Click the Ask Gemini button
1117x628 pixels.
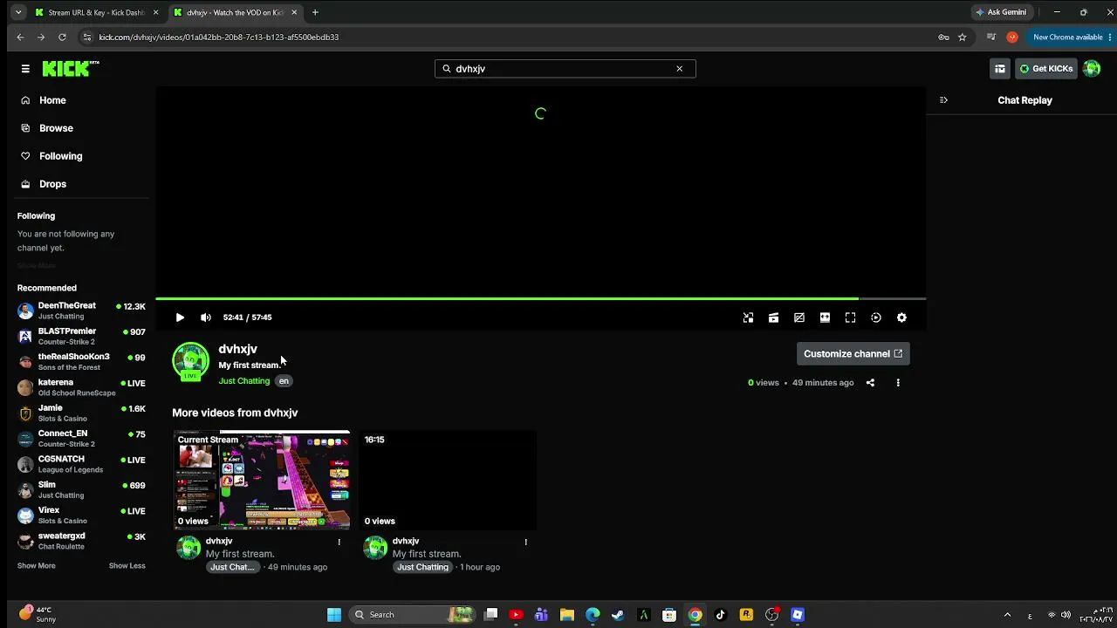pos(1001,12)
